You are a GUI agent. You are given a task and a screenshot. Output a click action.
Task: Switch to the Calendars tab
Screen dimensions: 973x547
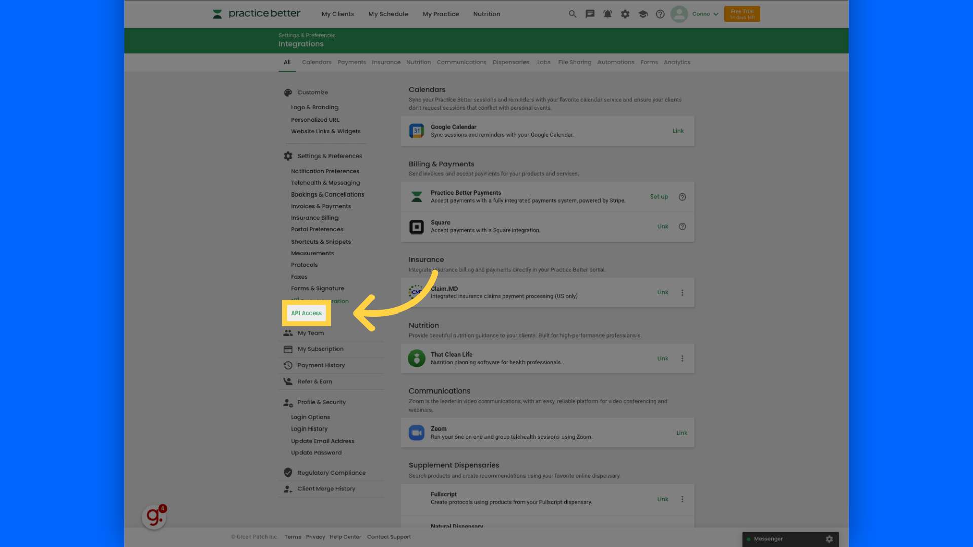click(x=316, y=62)
